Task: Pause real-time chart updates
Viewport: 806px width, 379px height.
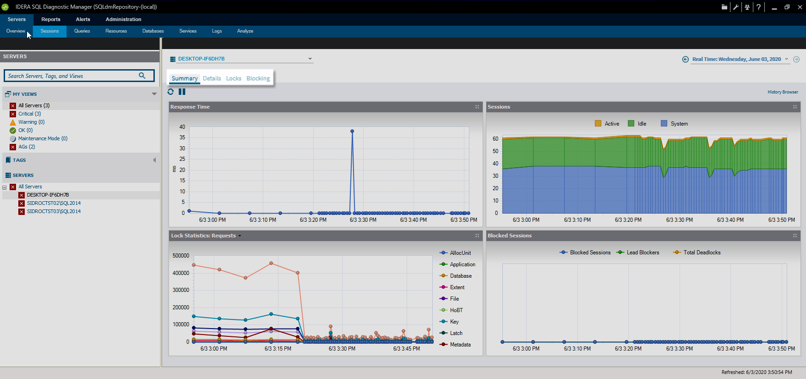Action: 182,92
